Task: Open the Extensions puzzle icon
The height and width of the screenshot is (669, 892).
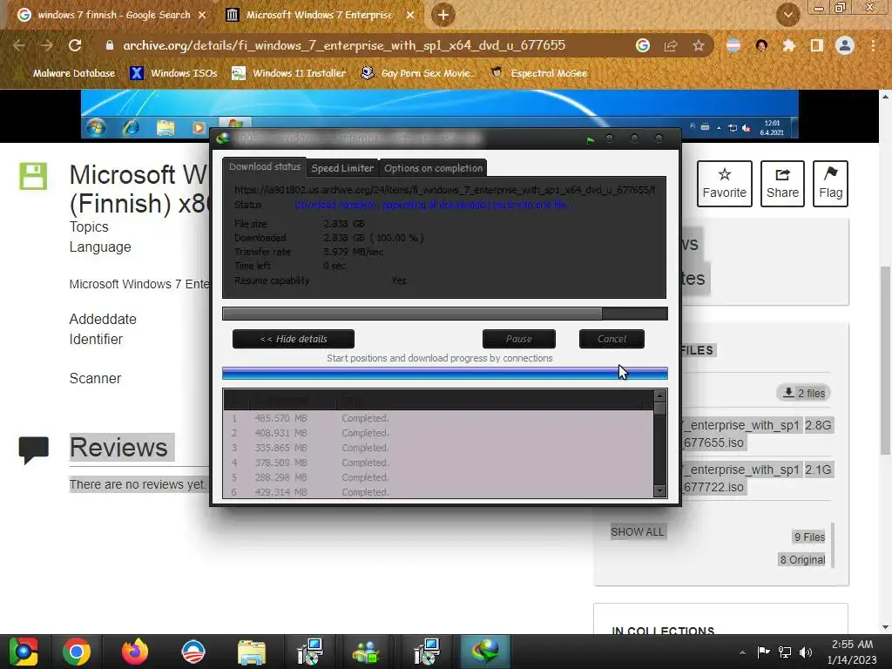Action: pyautogui.click(x=789, y=45)
